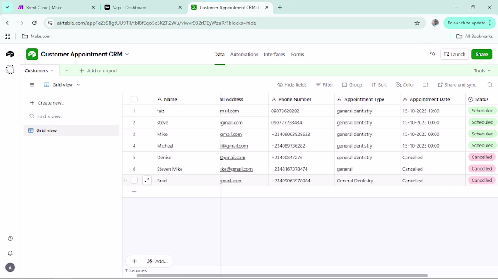This screenshot has height=279, width=498.
Task: Expand the Brad record with arrows icon
Action: click(x=147, y=181)
